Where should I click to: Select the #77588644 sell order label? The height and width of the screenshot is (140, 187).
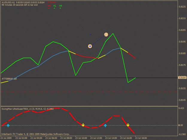[9, 79]
